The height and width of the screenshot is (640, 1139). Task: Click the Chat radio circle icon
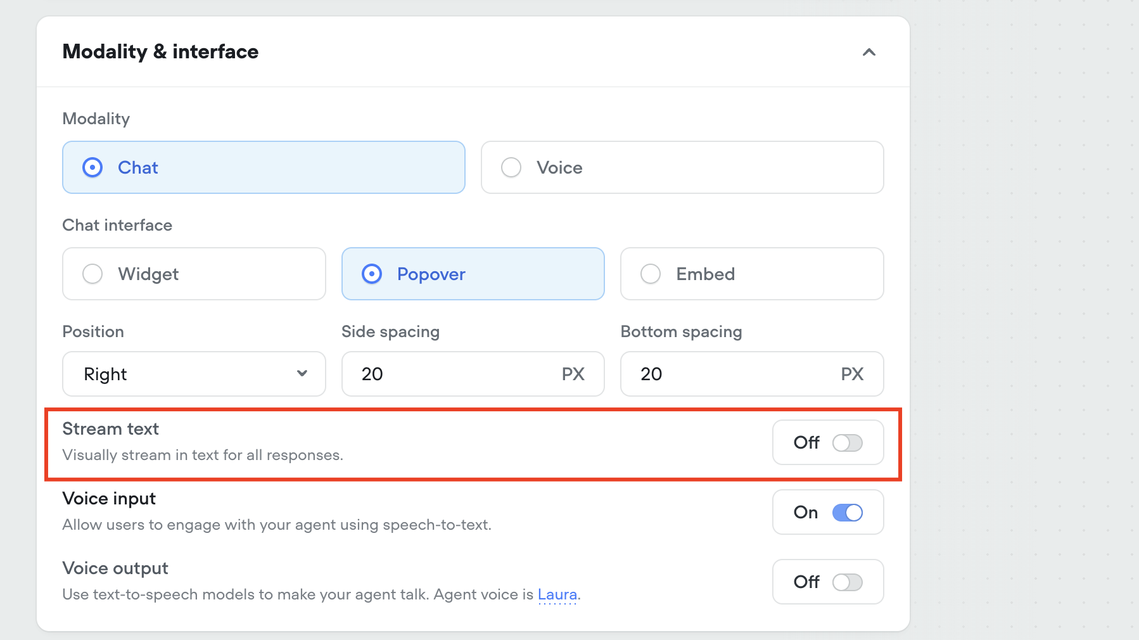click(x=92, y=167)
